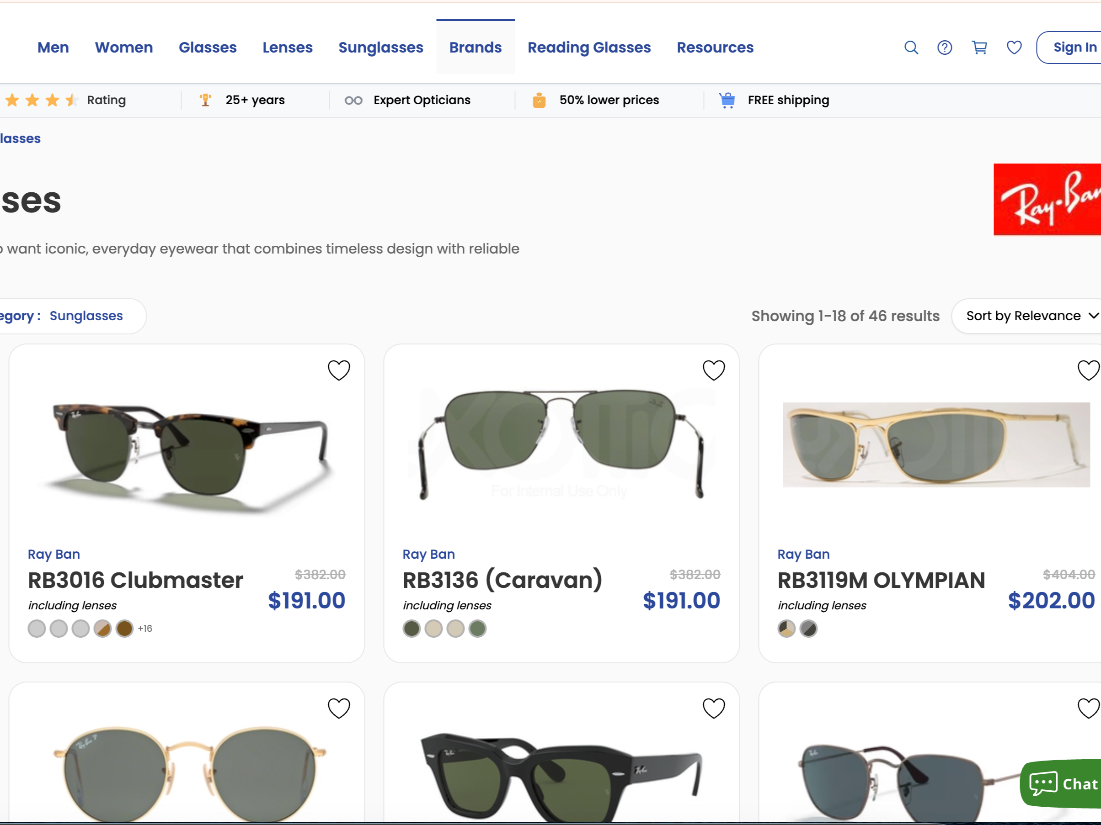1101x825 pixels.
Task: Favorite the RB3119M OLYMPIAN with its heart
Action: (x=1089, y=370)
